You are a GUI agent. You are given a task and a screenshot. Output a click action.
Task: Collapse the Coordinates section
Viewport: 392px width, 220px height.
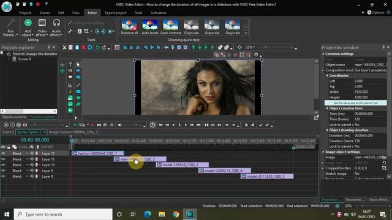[x=327, y=76]
